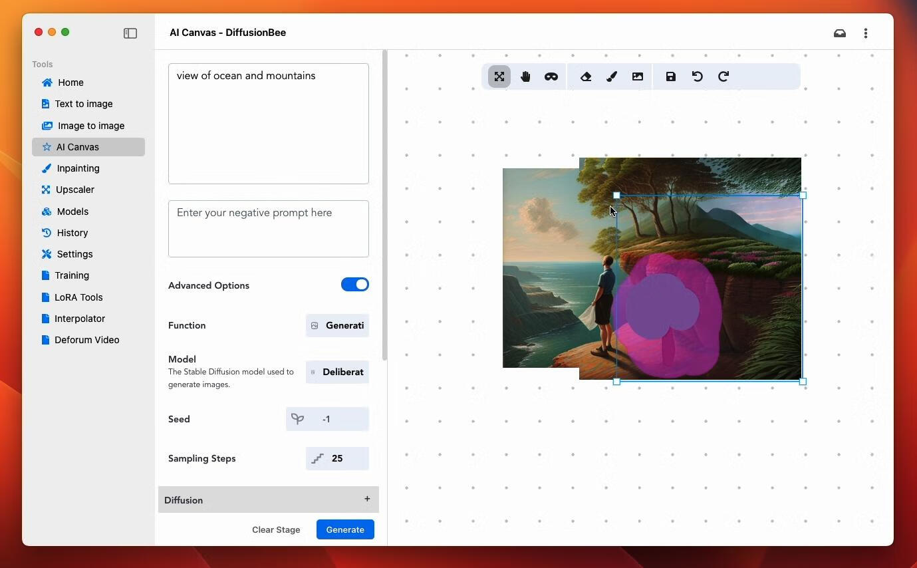Open the three-dot overflow menu
The height and width of the screenshot is (568, 917).
point(866,33)
